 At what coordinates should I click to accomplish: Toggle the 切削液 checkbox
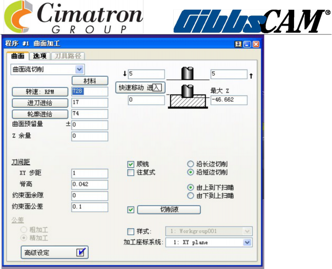pos(131,210)
